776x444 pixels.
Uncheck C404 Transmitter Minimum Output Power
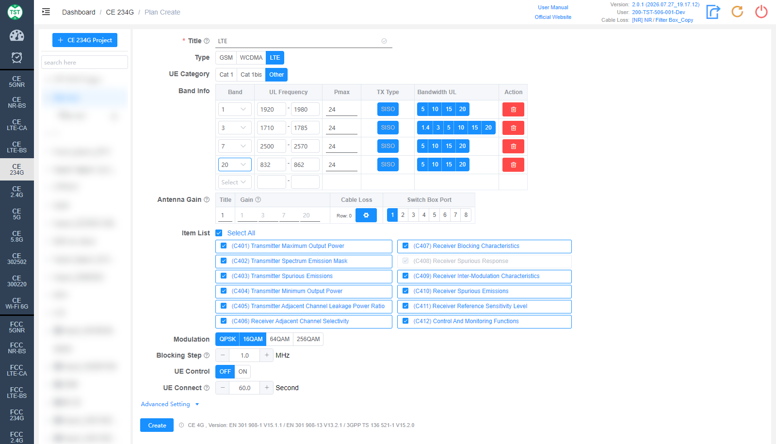click(224, 291)
